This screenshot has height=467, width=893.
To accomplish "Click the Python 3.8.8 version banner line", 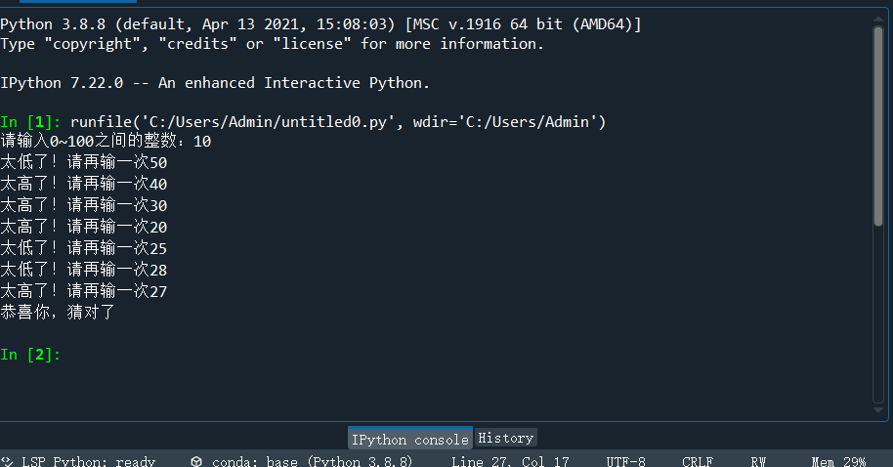I will [320, 24].
